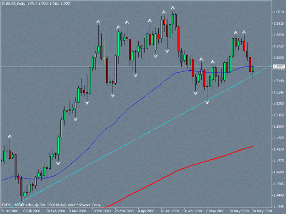
Task: Click the 1.4490 price scale label
Action: click(279, 195)
